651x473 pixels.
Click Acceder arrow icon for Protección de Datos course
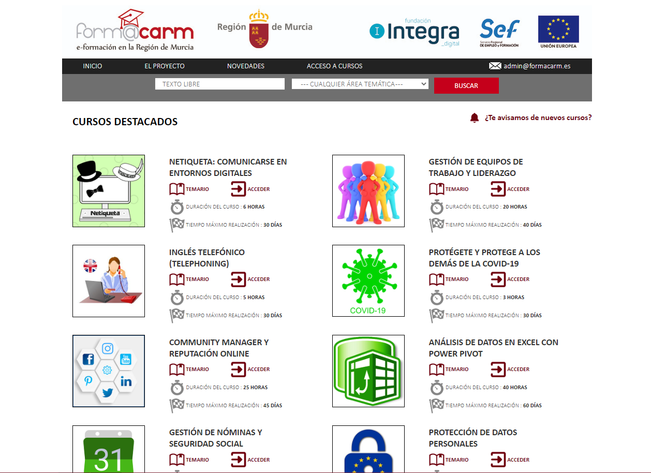point(498,460)
